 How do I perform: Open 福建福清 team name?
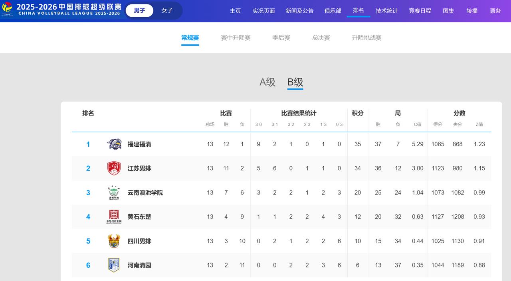(x=139, y=144)
